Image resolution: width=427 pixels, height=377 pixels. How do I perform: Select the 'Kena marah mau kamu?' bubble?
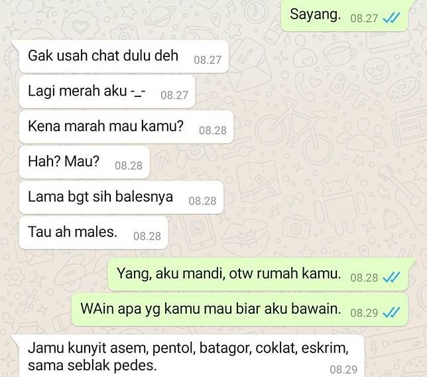126,127
